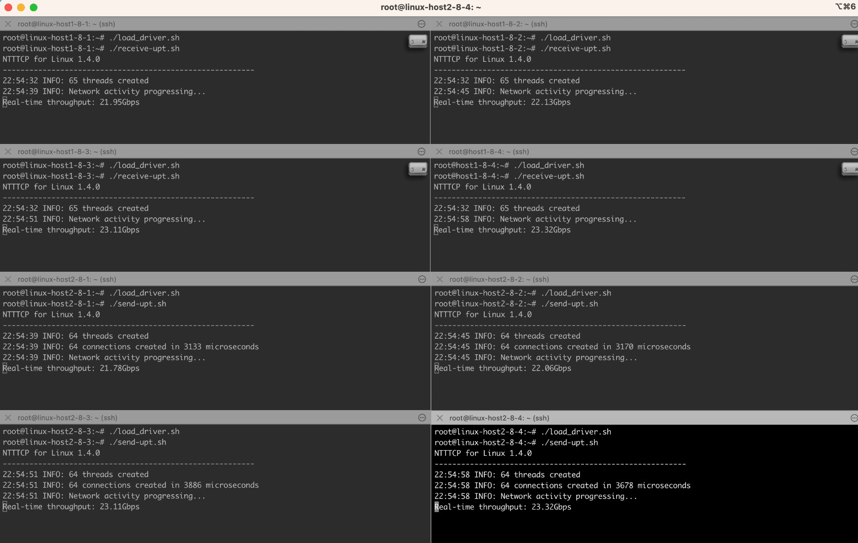Minimize the window with the yellow button
858x543 pixels.
point(21,7)
